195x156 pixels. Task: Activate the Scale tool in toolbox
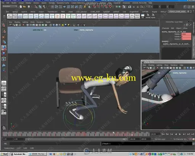click(4, 53)
